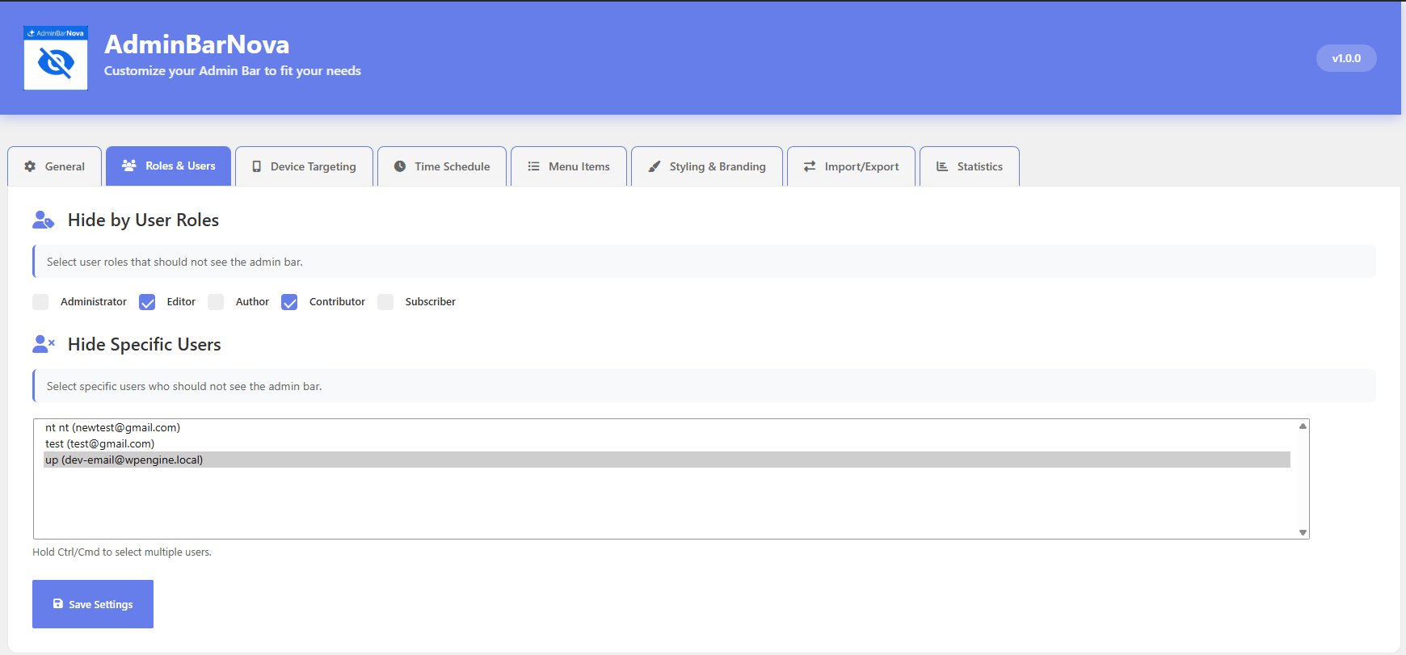
Task: Click the 'Hold Ctrl/Cmd to select multiple users' hint
Action: (122, 552)
